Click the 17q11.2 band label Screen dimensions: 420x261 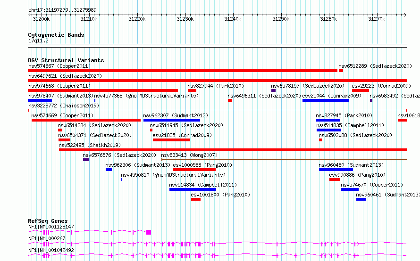click(38, 41)
